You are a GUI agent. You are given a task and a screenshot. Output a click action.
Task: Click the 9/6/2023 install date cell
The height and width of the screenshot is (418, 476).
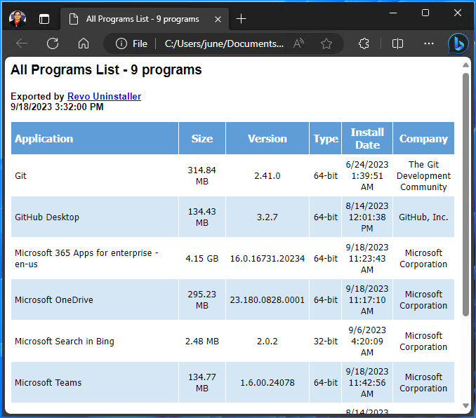pos(367,342)
